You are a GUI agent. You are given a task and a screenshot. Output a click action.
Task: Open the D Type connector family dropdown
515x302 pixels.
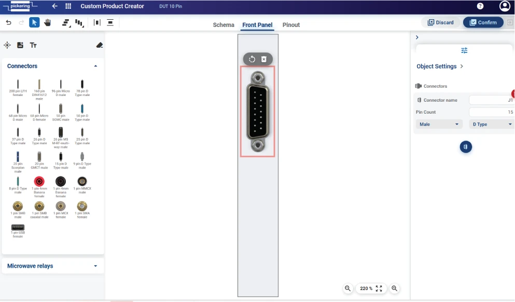491,124
